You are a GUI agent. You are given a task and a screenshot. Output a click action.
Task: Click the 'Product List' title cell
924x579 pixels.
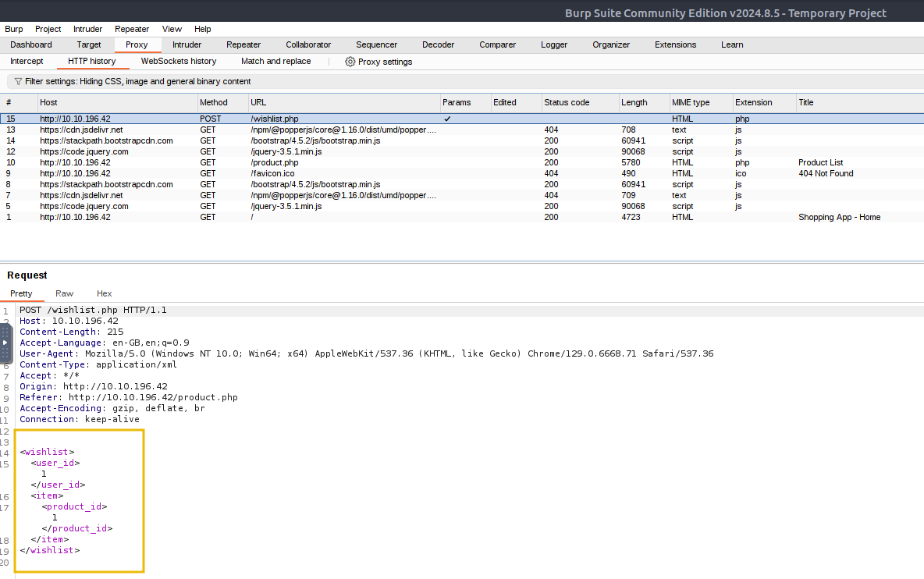tap(820, 162)
